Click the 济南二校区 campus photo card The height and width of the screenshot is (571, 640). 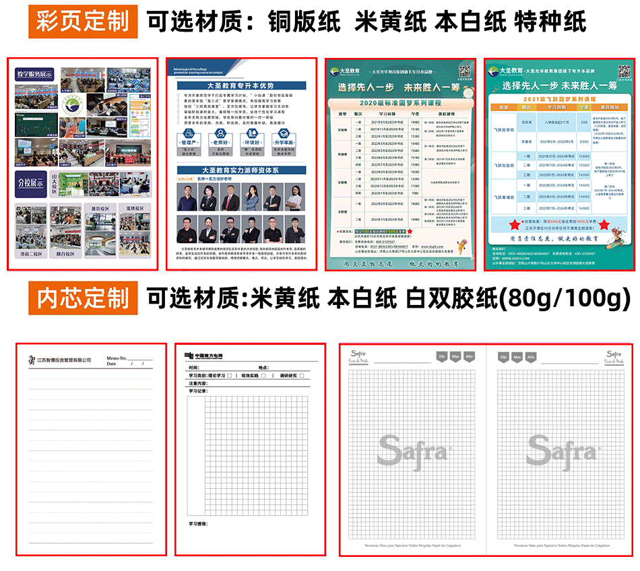coord(31,231)
